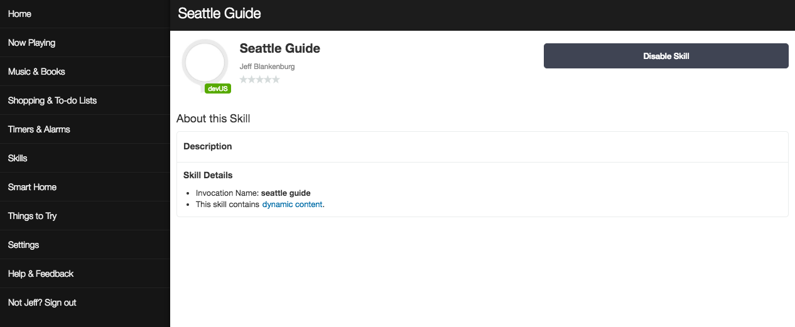The width and height of the screenshot is (795, 327).
Task: Click the Jeff Blankenburg author name
Action: point(267,67)
